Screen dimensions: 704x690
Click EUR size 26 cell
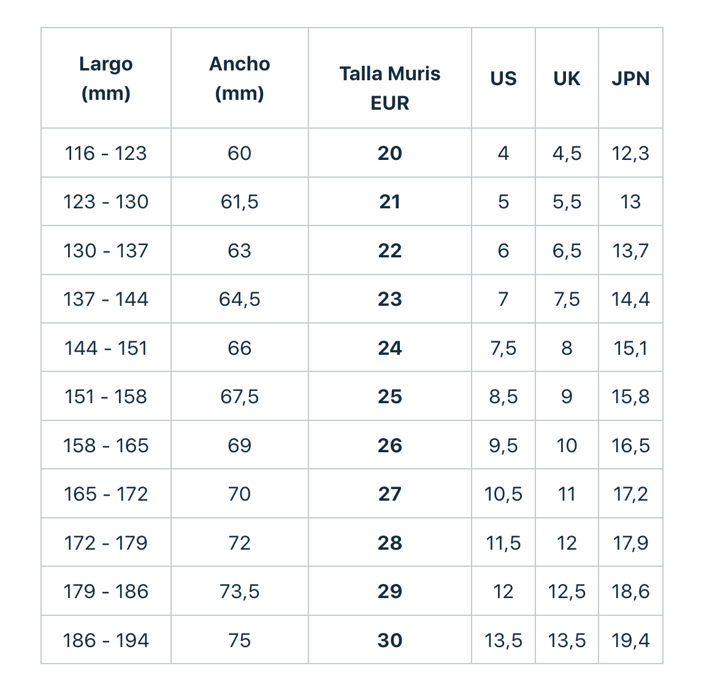[389, 445]
